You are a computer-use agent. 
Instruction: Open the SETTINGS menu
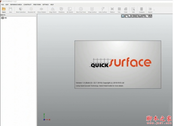click(46, 5)
